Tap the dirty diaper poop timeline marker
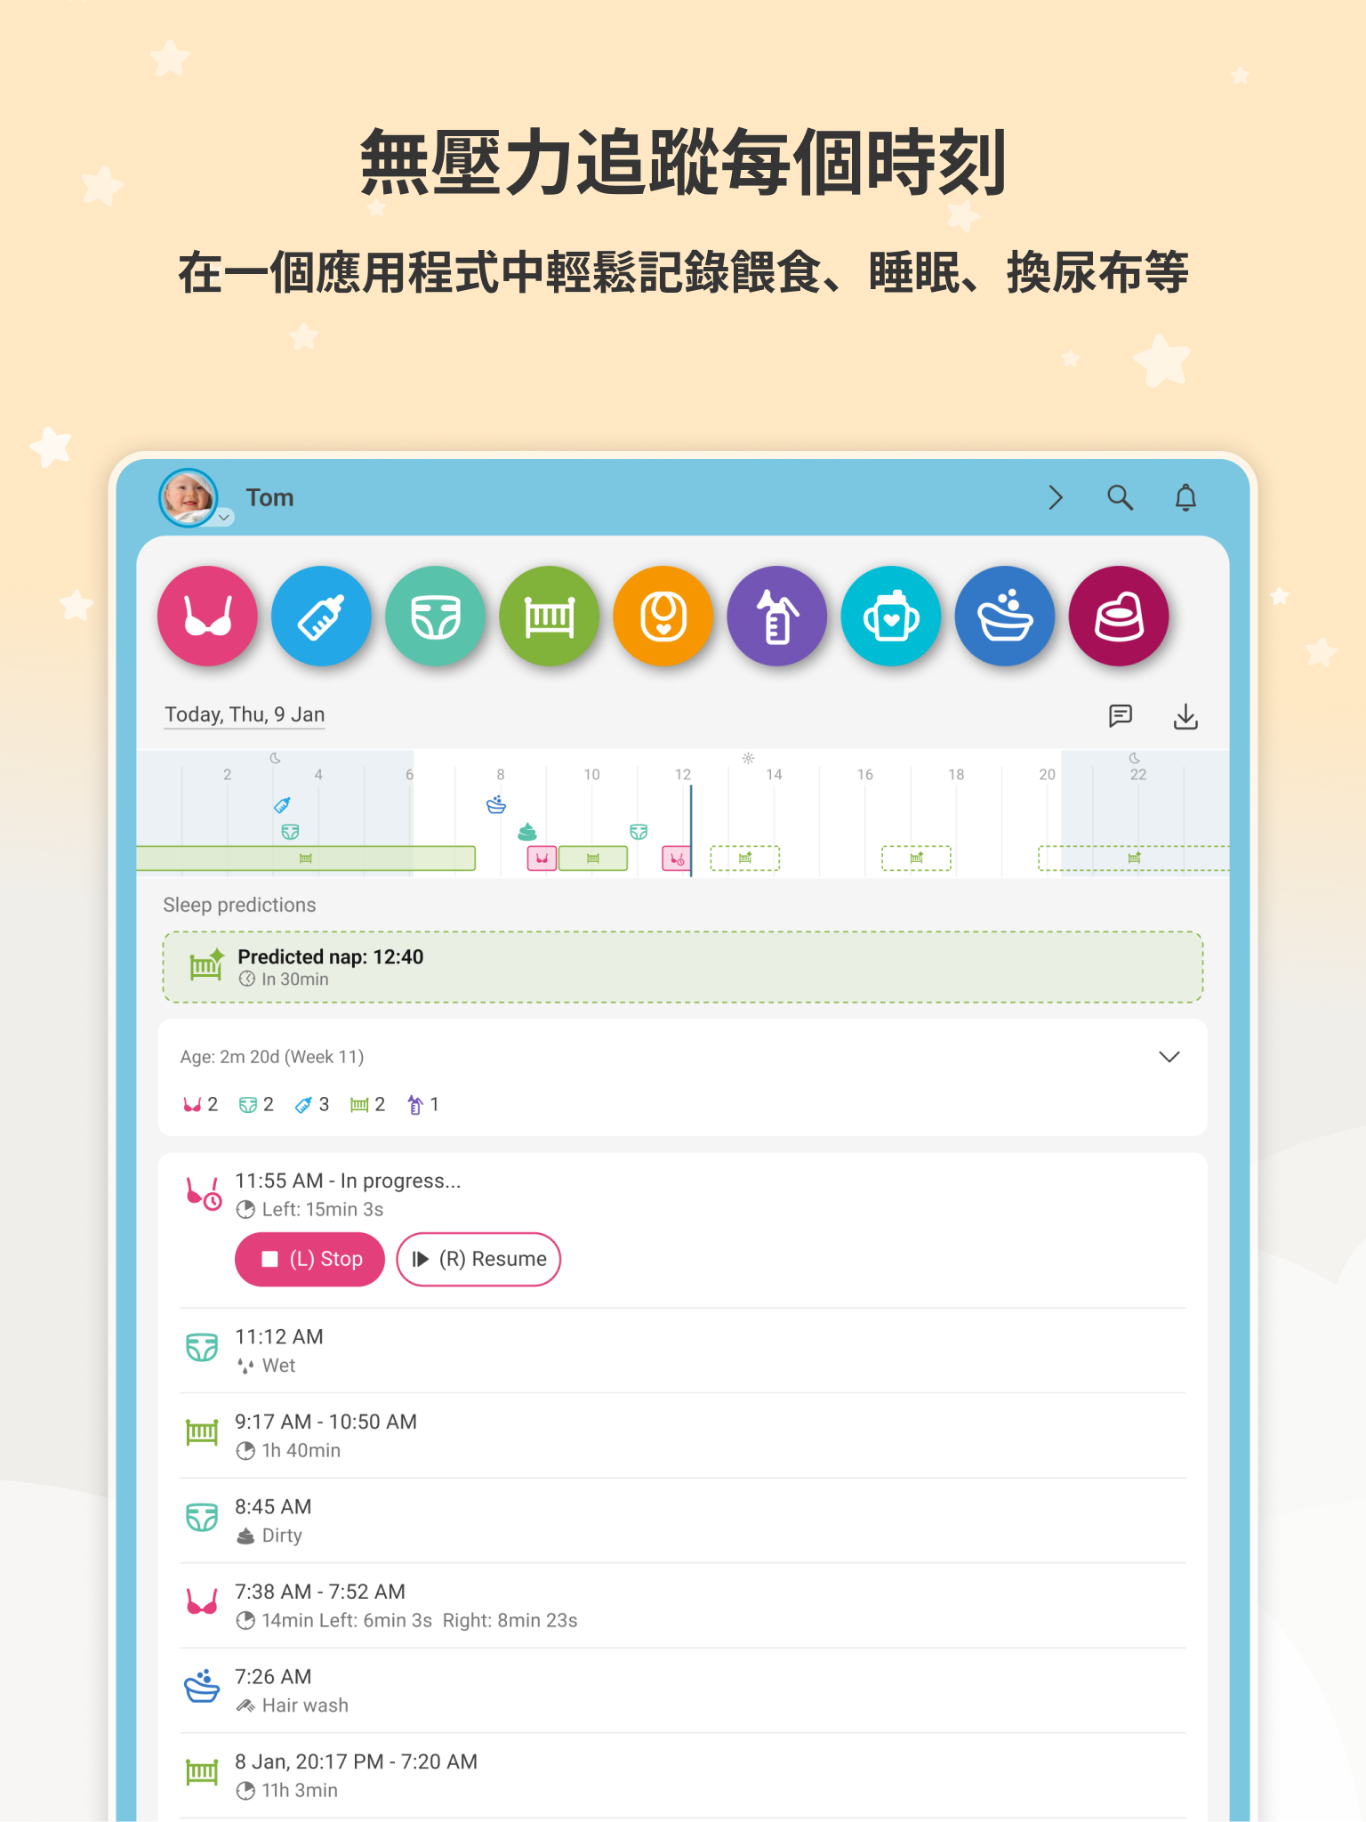Screen dimensions: 1366x1822 (527, 832)
